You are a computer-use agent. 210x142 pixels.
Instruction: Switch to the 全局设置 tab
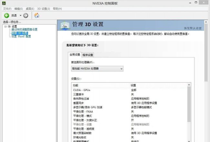[x=75, y=55]
